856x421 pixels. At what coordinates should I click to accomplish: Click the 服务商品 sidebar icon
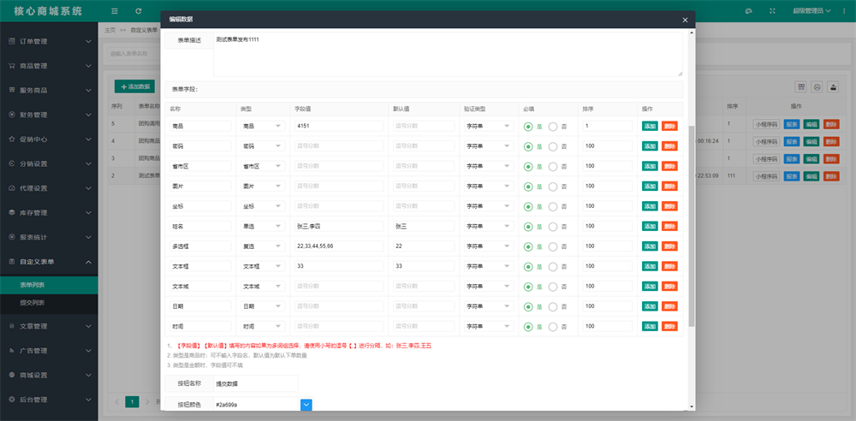(11, 90)
